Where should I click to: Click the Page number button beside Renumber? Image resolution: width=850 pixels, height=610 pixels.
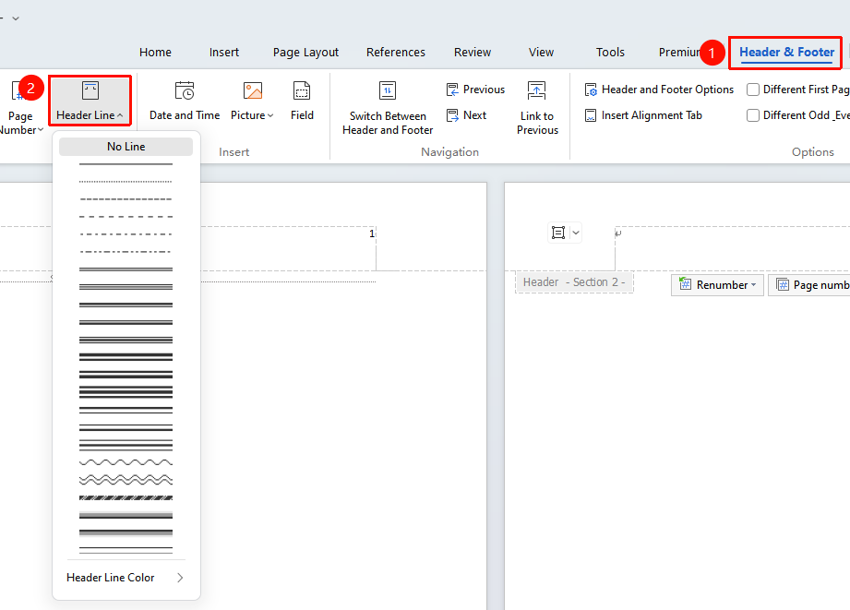click(809, 284)
